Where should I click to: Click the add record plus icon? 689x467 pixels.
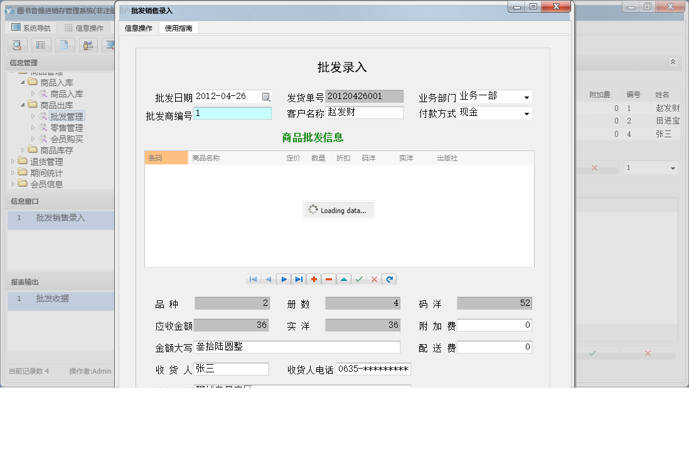coord(314,279)
